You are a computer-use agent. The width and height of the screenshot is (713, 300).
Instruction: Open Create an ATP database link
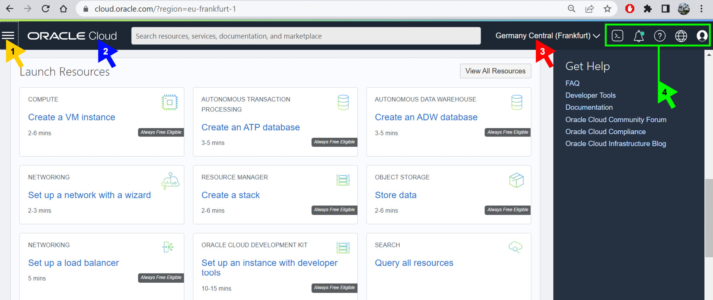click(x=251, y=127)
